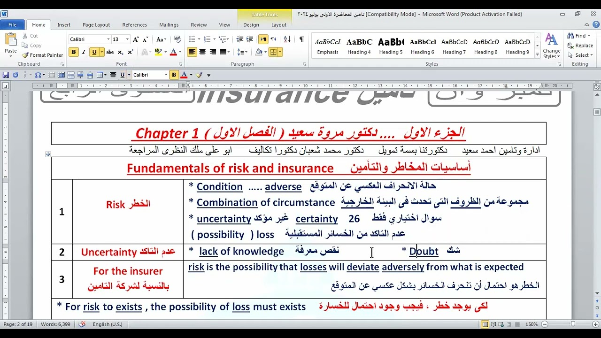Center-align the paragraph in the ribbon
The image size is (601, 338).
click(202, 52)
